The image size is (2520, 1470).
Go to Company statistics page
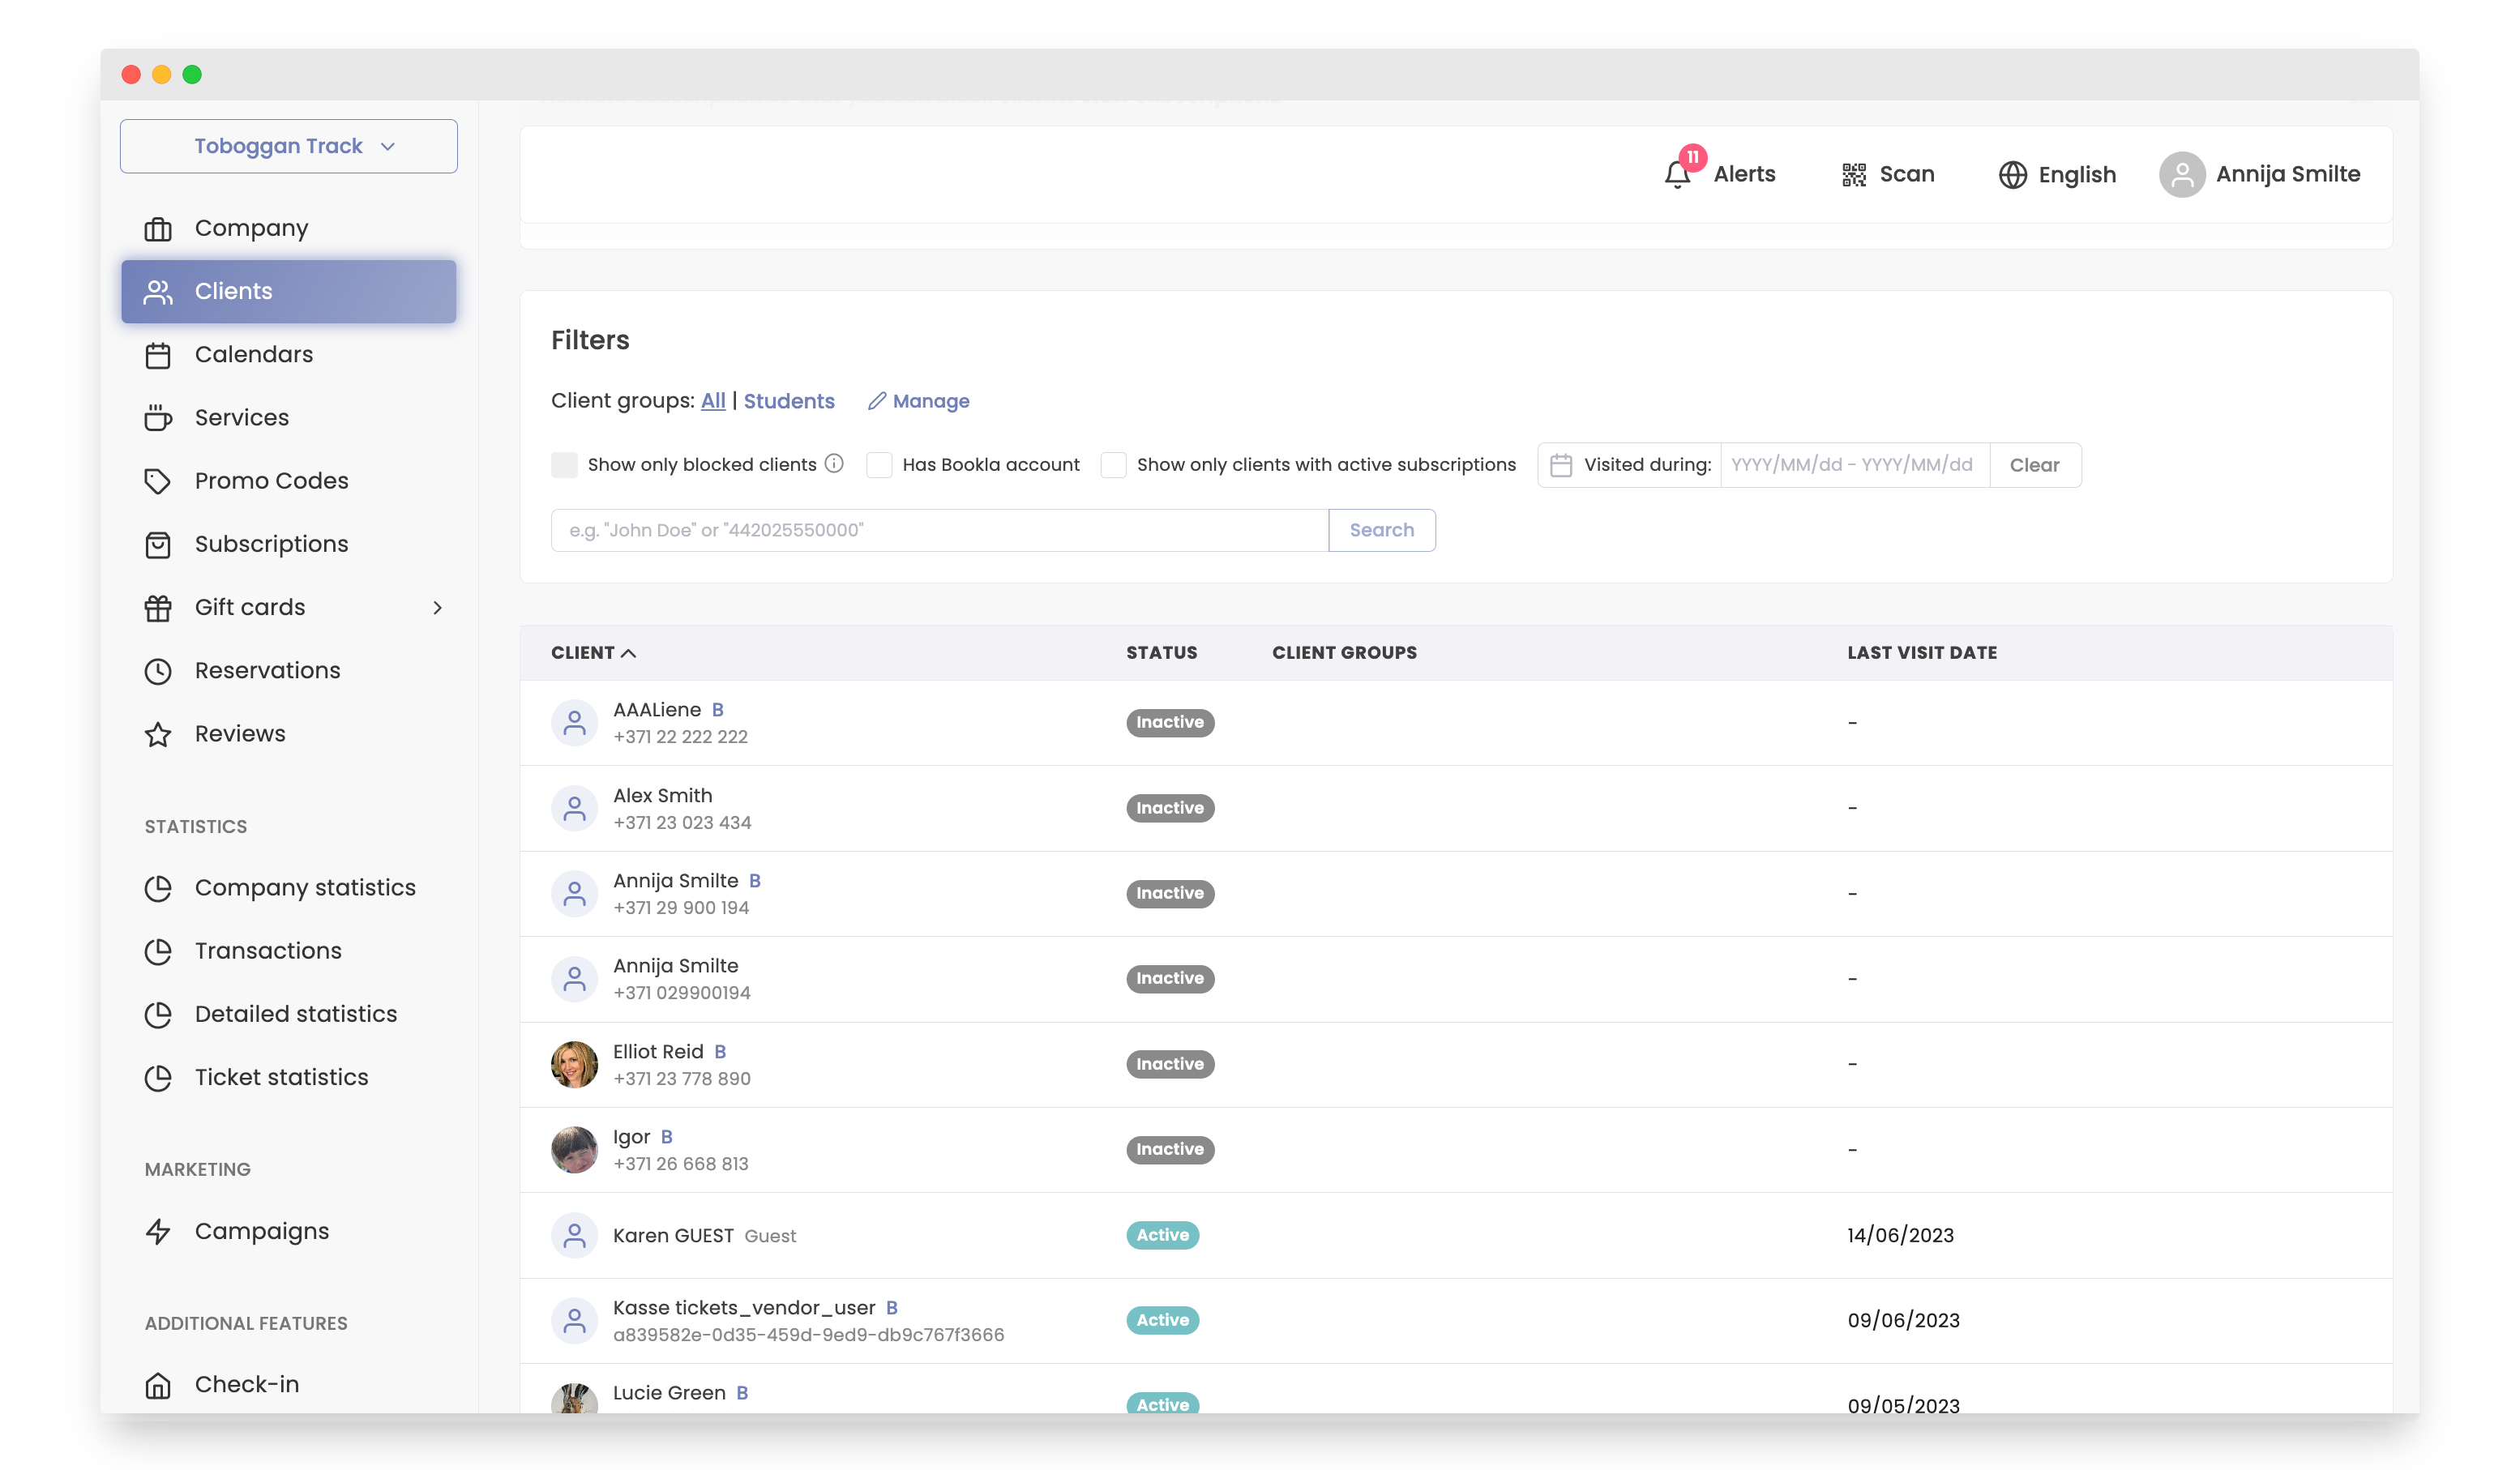(x=304, y=888)
